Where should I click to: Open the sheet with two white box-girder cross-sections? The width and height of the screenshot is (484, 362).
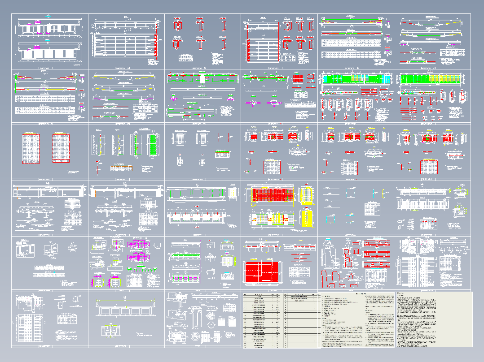(50, 40)
